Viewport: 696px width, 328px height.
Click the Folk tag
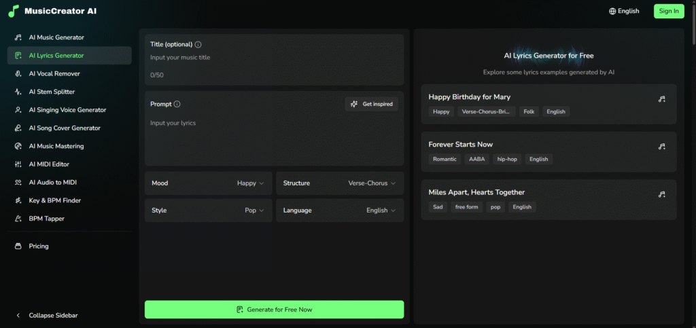point(529,111)
